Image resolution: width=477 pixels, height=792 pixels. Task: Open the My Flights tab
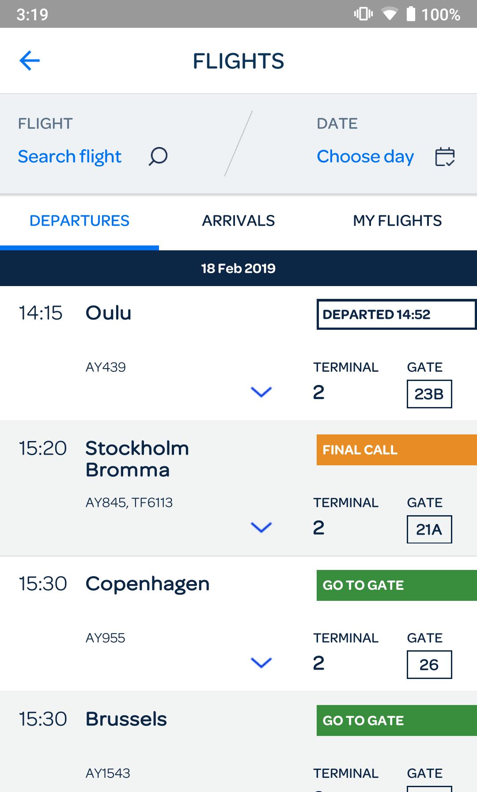click(397, 221)
